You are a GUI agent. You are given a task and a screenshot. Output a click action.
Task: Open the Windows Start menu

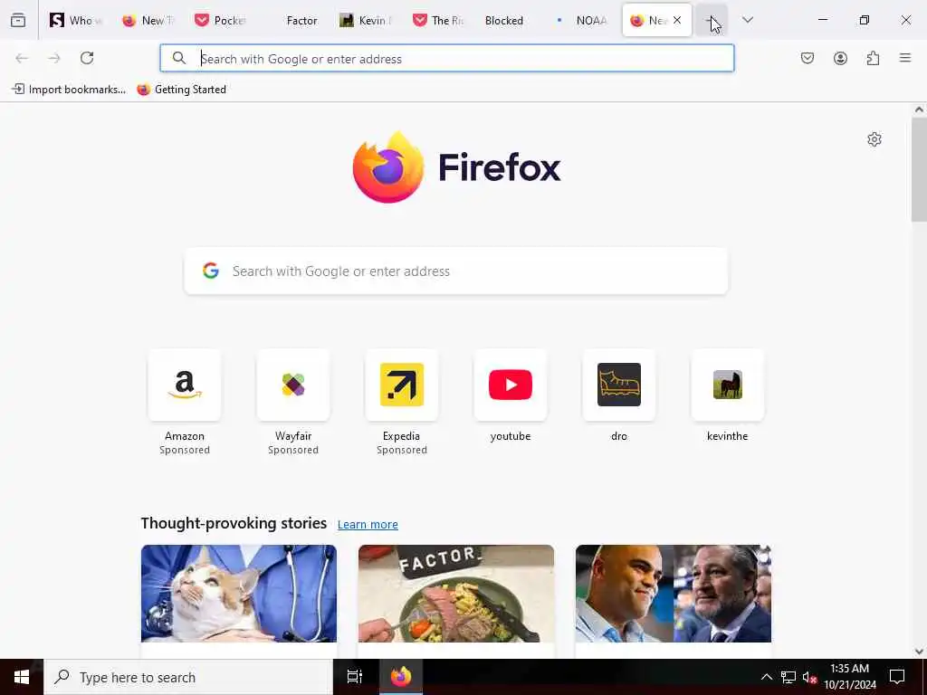[x=22, y=677]
